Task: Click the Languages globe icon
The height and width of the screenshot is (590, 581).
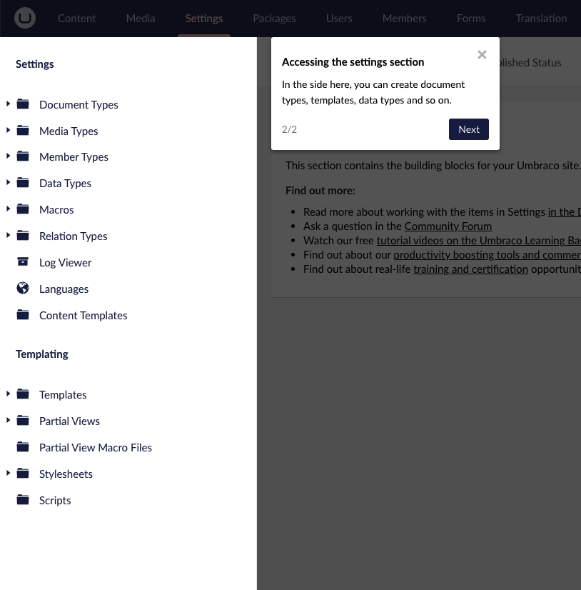Action: pyautogui.click(x=23, y=288)
